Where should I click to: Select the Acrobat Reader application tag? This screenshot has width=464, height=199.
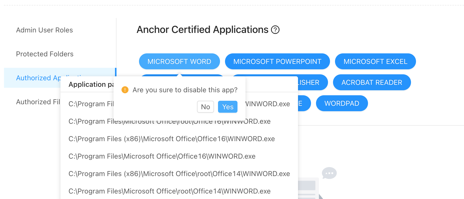[x=372, y=82]
